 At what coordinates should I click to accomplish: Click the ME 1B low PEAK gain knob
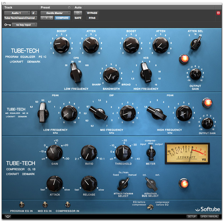point(69,113)
